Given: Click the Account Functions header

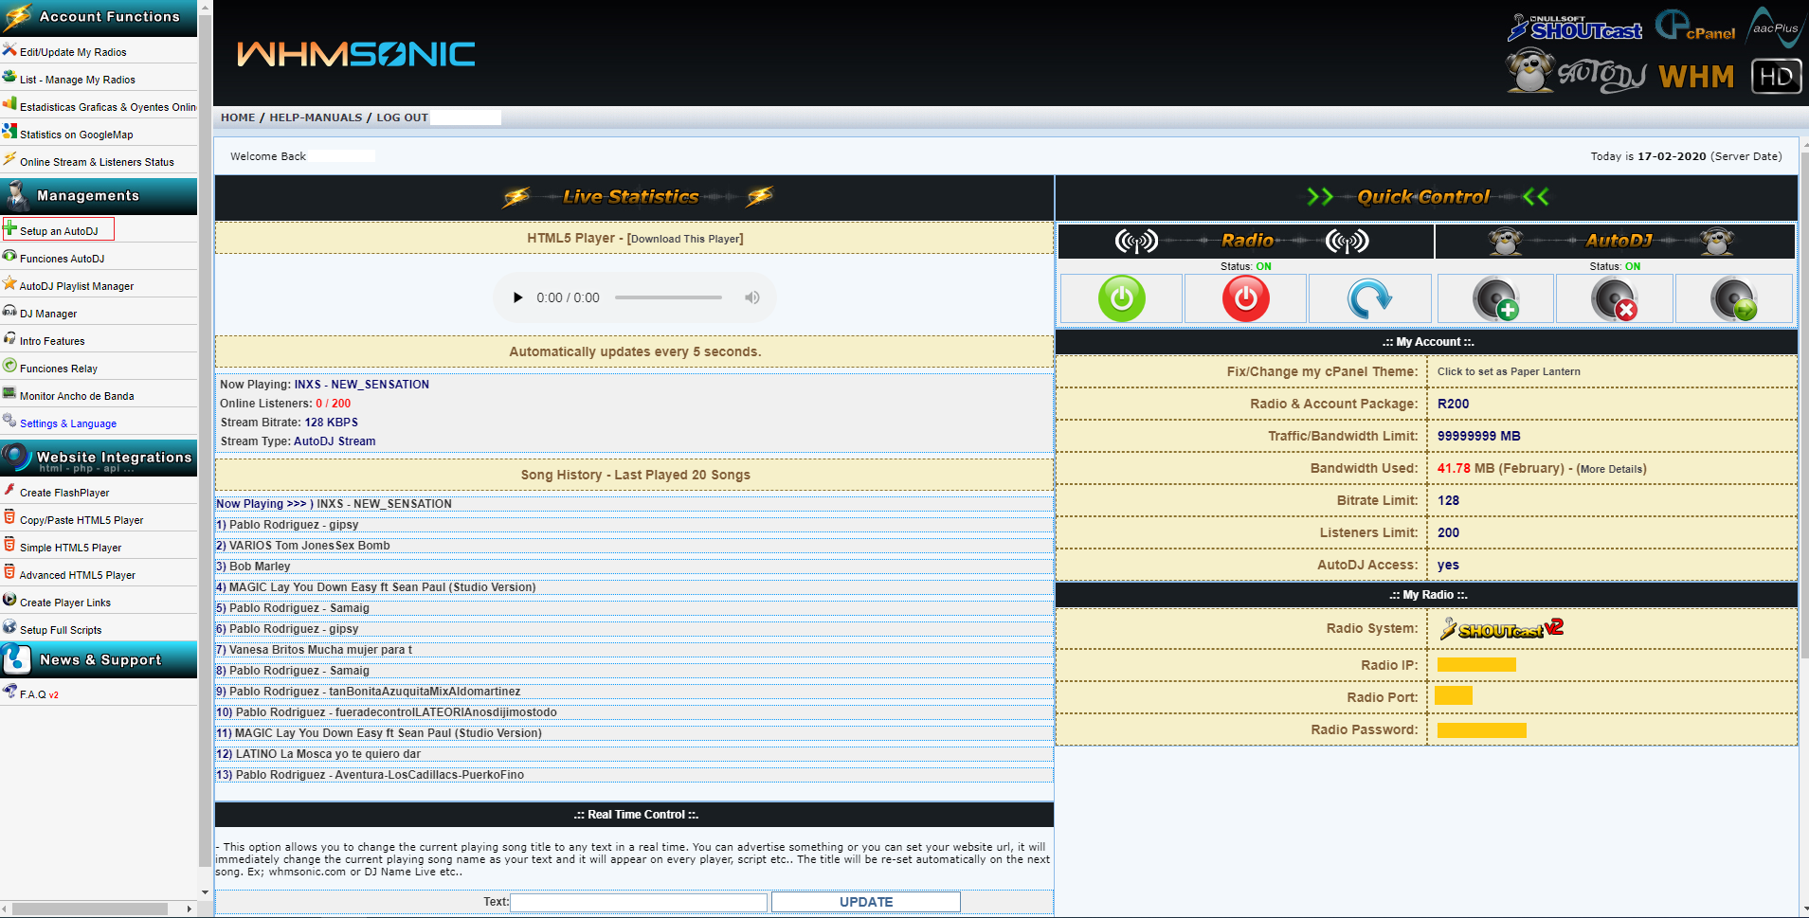Looking at the screenshot, I should pos(99,17).
